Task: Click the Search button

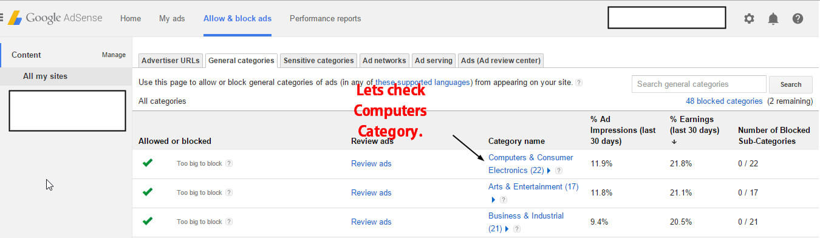Action: pos(791,84)
